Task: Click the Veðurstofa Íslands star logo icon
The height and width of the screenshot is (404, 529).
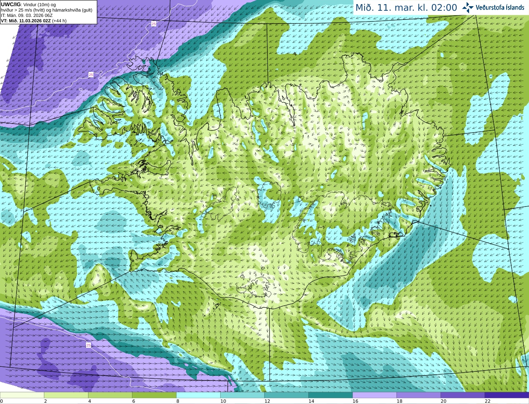Action: click(x=468, y=7)
